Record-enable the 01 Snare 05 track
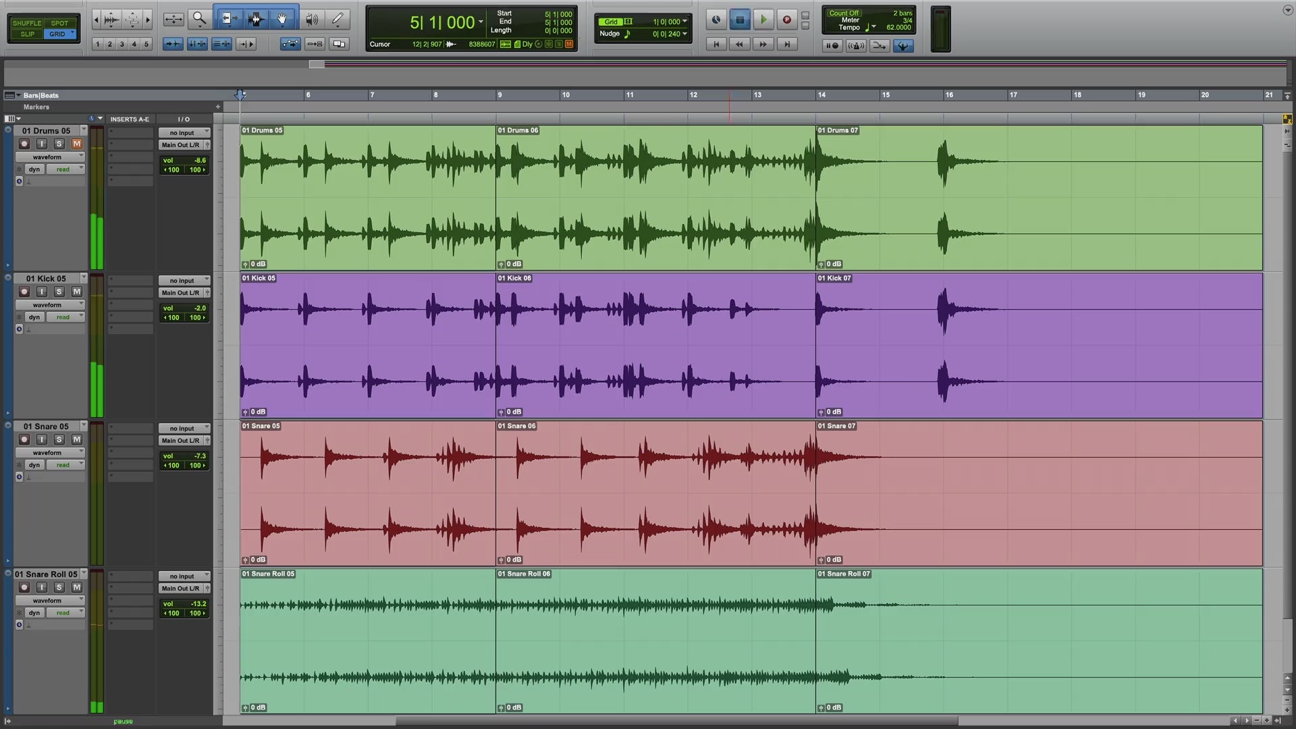The height and width of the screenshot is (729, 1296). tap(24, 439)
